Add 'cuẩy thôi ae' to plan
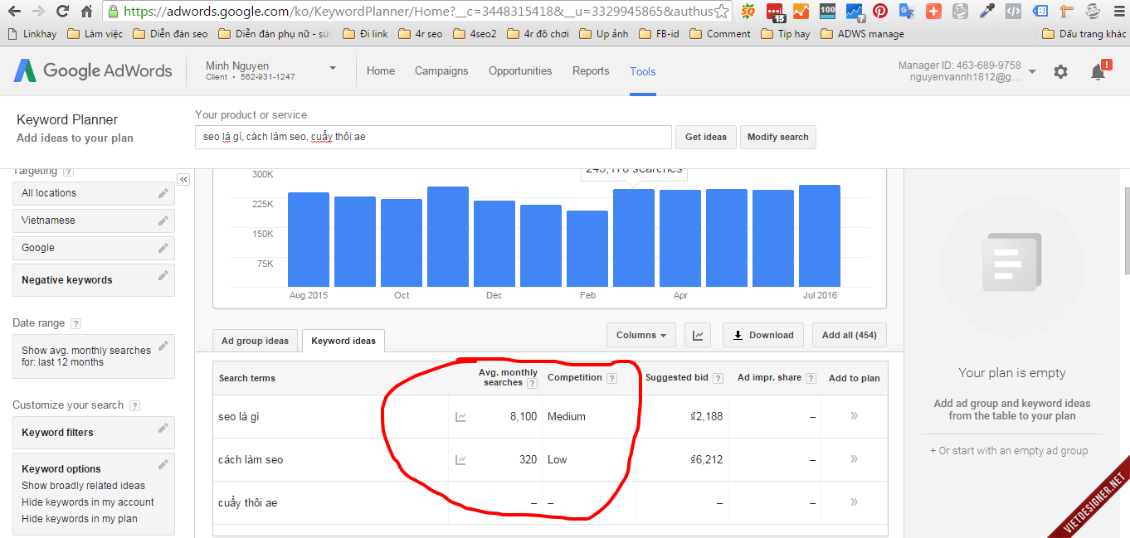 854,502
